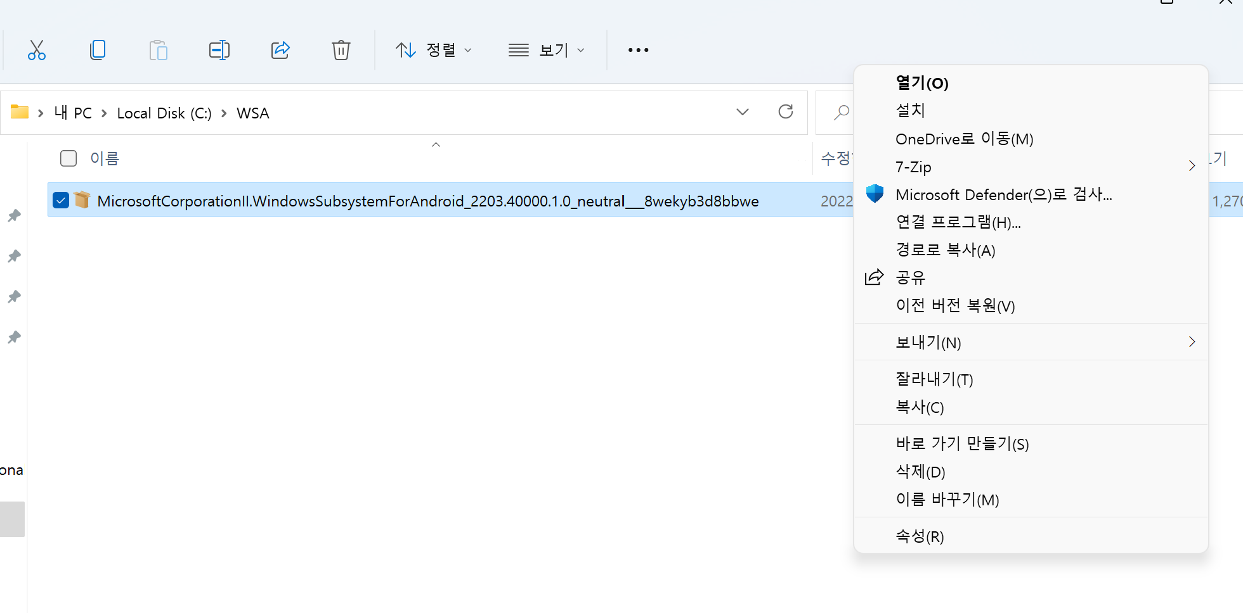Click the Rename icon in toolbar
1243x613 pixels.
pos(219,50)
